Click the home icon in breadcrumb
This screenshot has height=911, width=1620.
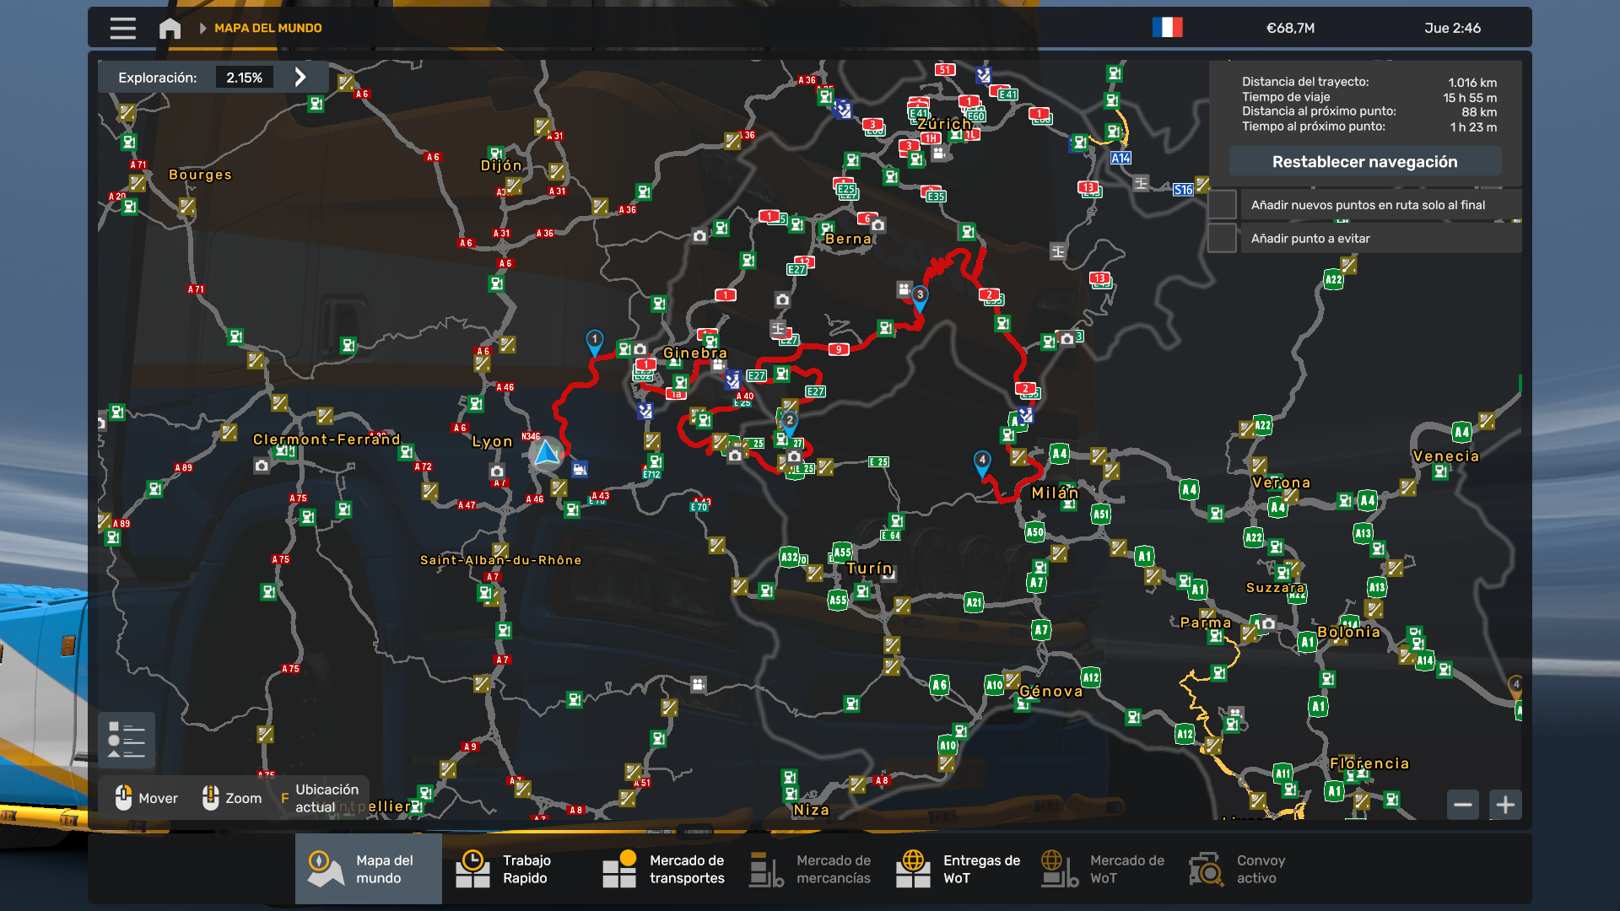coord(170,28)
